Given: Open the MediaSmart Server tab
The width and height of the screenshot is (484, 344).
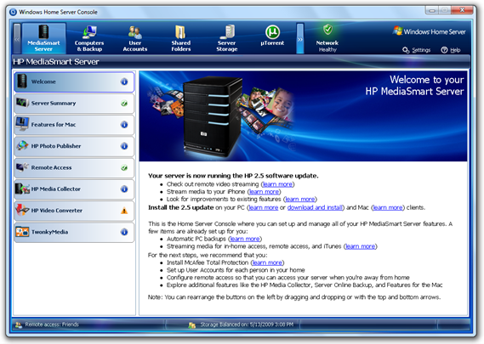Looking at the screenshot, I should pos(43,38).
